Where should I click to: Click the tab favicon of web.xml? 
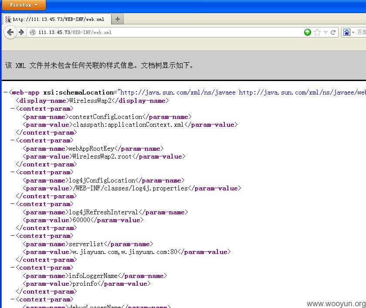pyautogui.click(x=8, y=19)
